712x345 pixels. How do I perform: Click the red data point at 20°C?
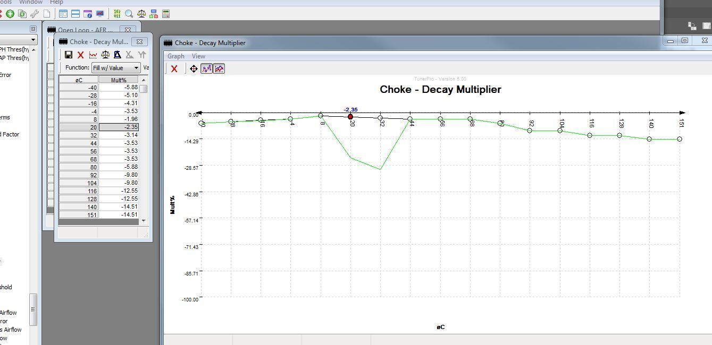(350, 117)
